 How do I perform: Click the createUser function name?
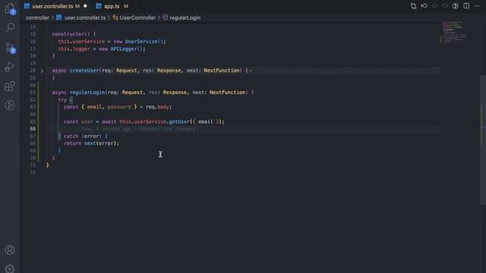84,71
